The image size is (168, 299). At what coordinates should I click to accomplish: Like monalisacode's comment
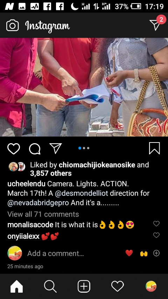pos(156,223)
